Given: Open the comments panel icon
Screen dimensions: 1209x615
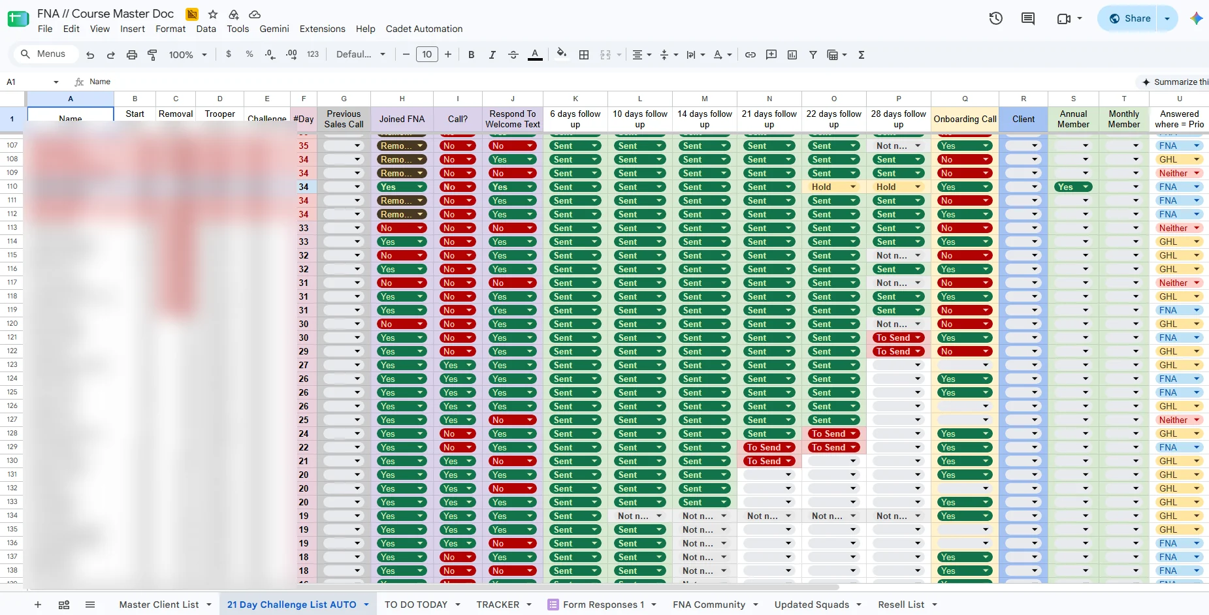Looking at the screenshot, I should (1028, 18).
